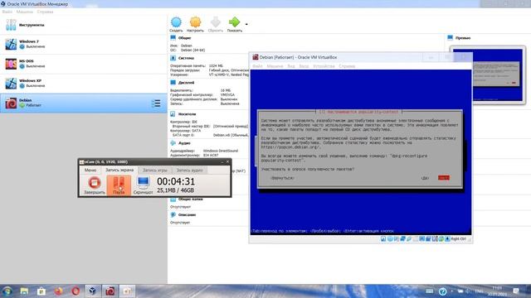Open File Explorer from the taskbar
Screen dimensions: 531x298
click(x=24, y=291)
